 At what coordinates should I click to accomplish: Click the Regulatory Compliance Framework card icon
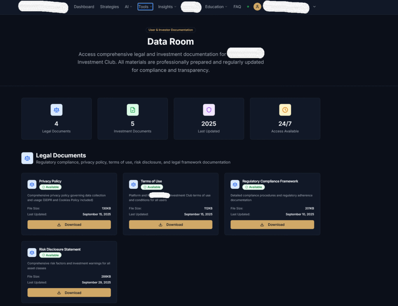(235, 184)
